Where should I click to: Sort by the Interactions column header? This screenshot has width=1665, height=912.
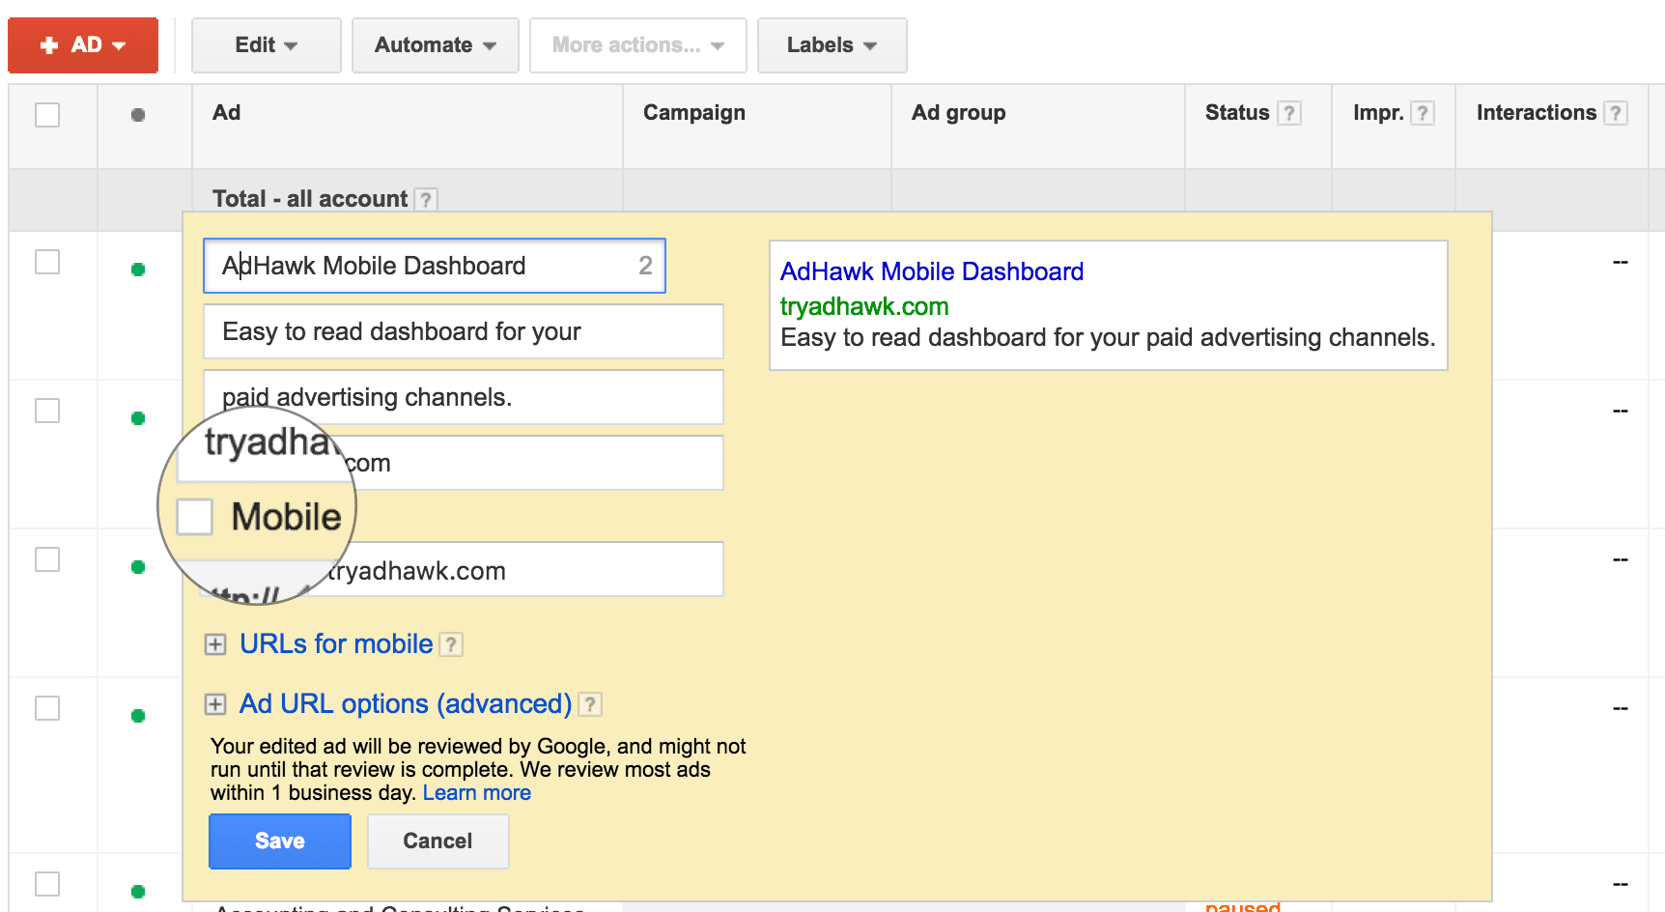point(1537,112)
